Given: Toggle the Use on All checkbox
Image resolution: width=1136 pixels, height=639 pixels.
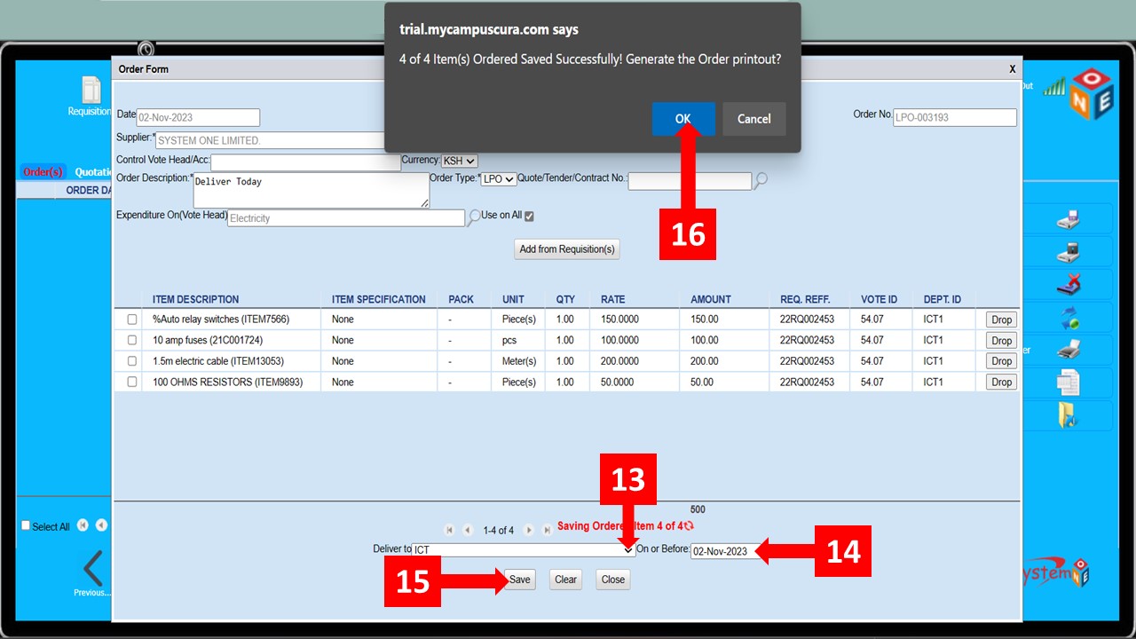Looking at the screenshot, I should (529, 216).
